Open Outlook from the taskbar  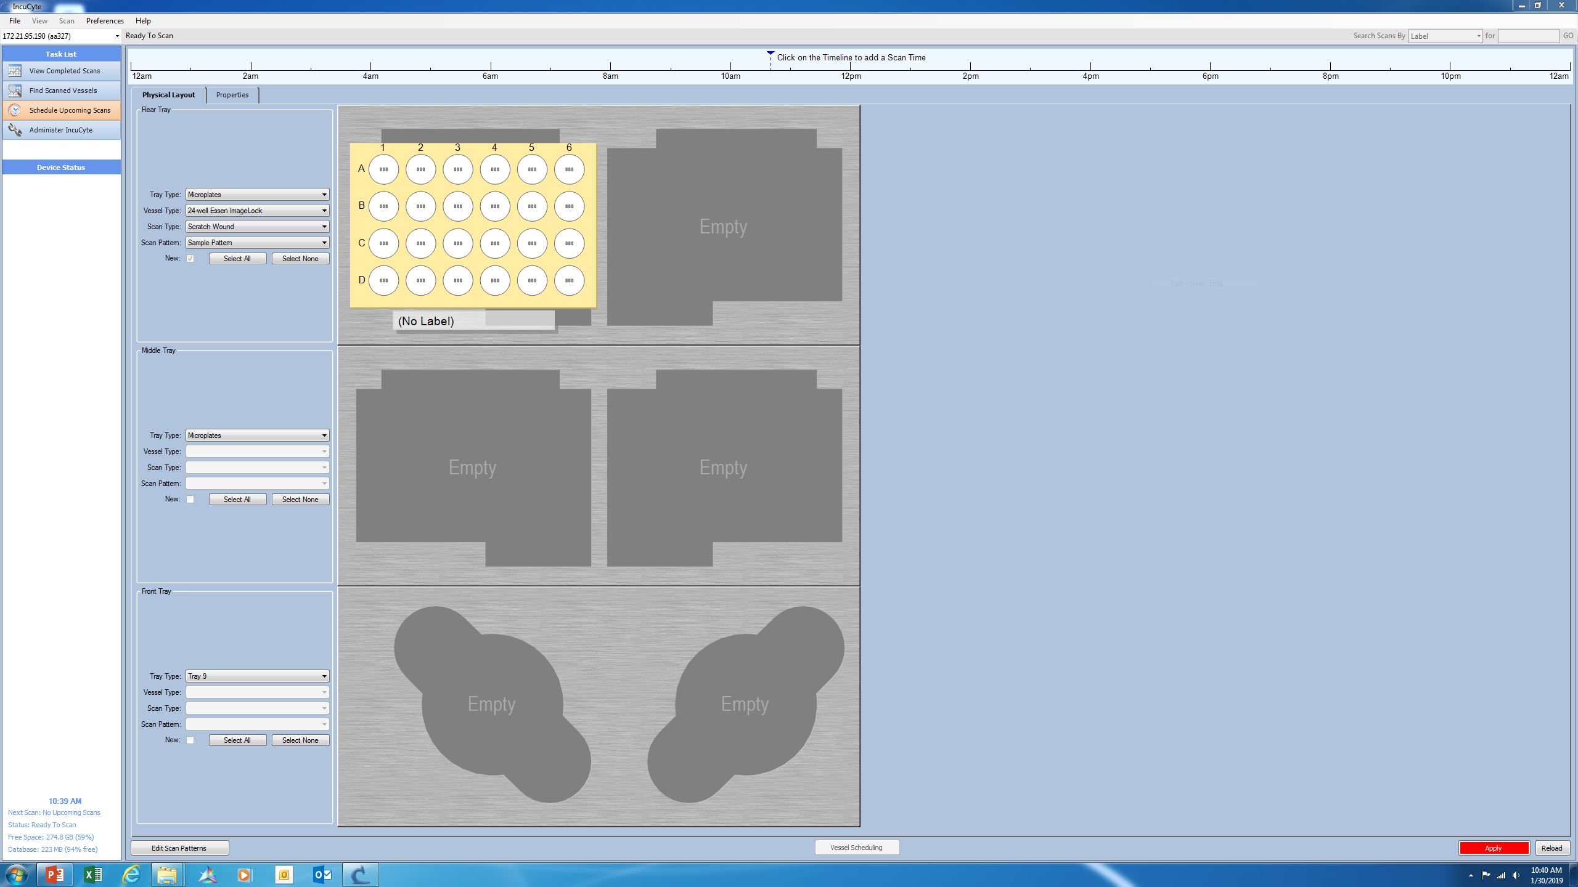pyautogui.click(x=322, y=874)
